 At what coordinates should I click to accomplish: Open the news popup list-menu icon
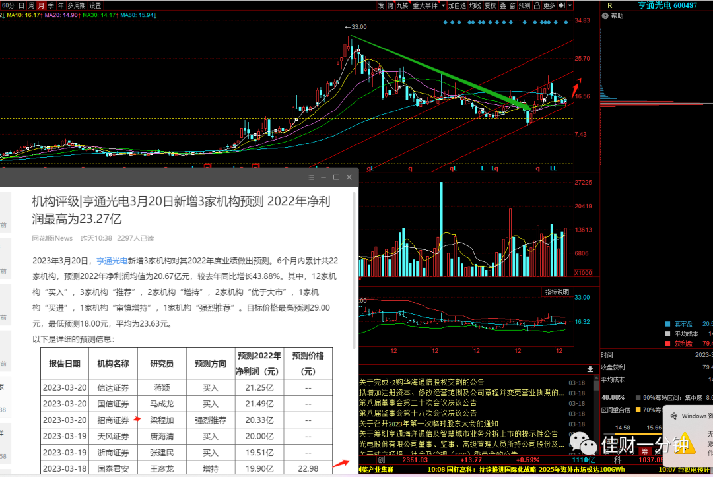pos(310,177)
